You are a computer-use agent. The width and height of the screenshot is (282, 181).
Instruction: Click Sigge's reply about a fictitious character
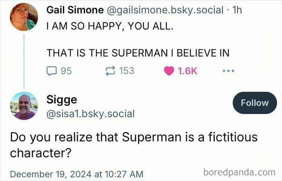(133, 145)
